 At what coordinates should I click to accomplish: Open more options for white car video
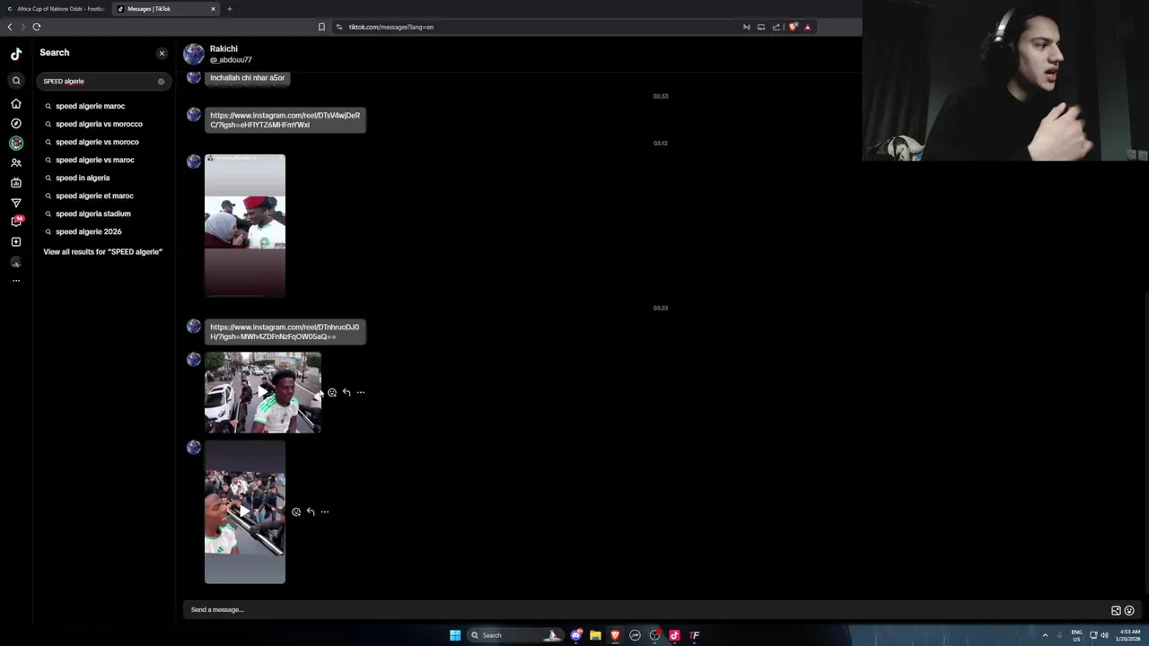click(x=361, y=392)
